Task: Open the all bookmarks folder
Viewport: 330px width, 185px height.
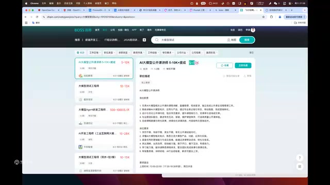Action: point(300,23)
